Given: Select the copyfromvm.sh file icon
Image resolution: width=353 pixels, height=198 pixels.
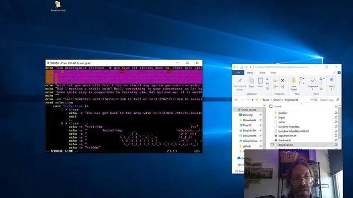Looking at the screenshot, I should point(276,136).
